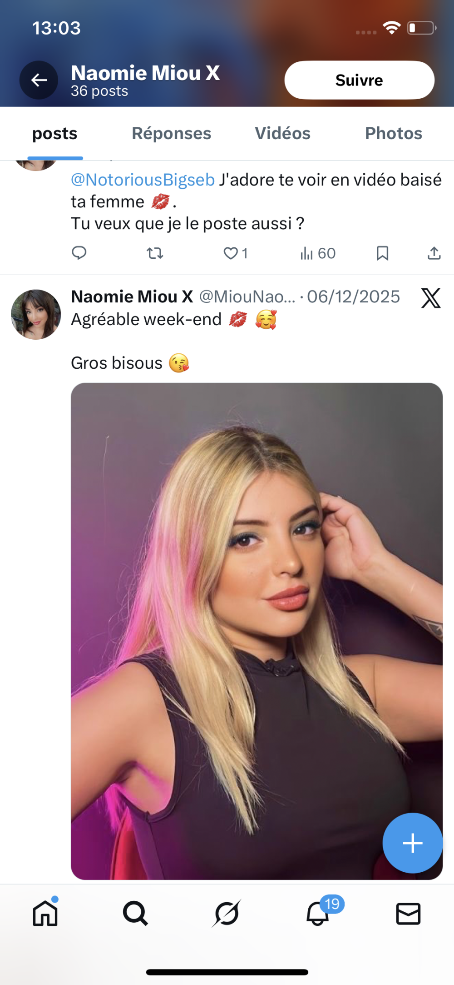The image size is (454, 985).
Task: Open the @NotoriousBigseb mention link
Action: (x=143, y=180)
